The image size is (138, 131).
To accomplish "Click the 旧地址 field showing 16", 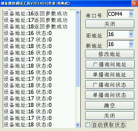I will (118, 34).
